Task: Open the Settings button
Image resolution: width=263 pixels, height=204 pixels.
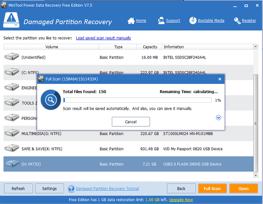Action: pos(50,188)
